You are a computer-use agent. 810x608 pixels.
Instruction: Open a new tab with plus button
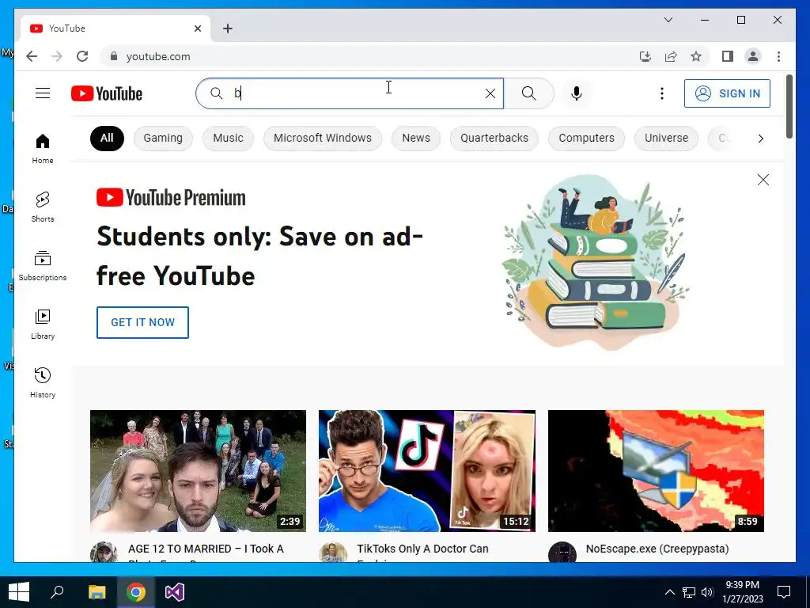(227, 28)
